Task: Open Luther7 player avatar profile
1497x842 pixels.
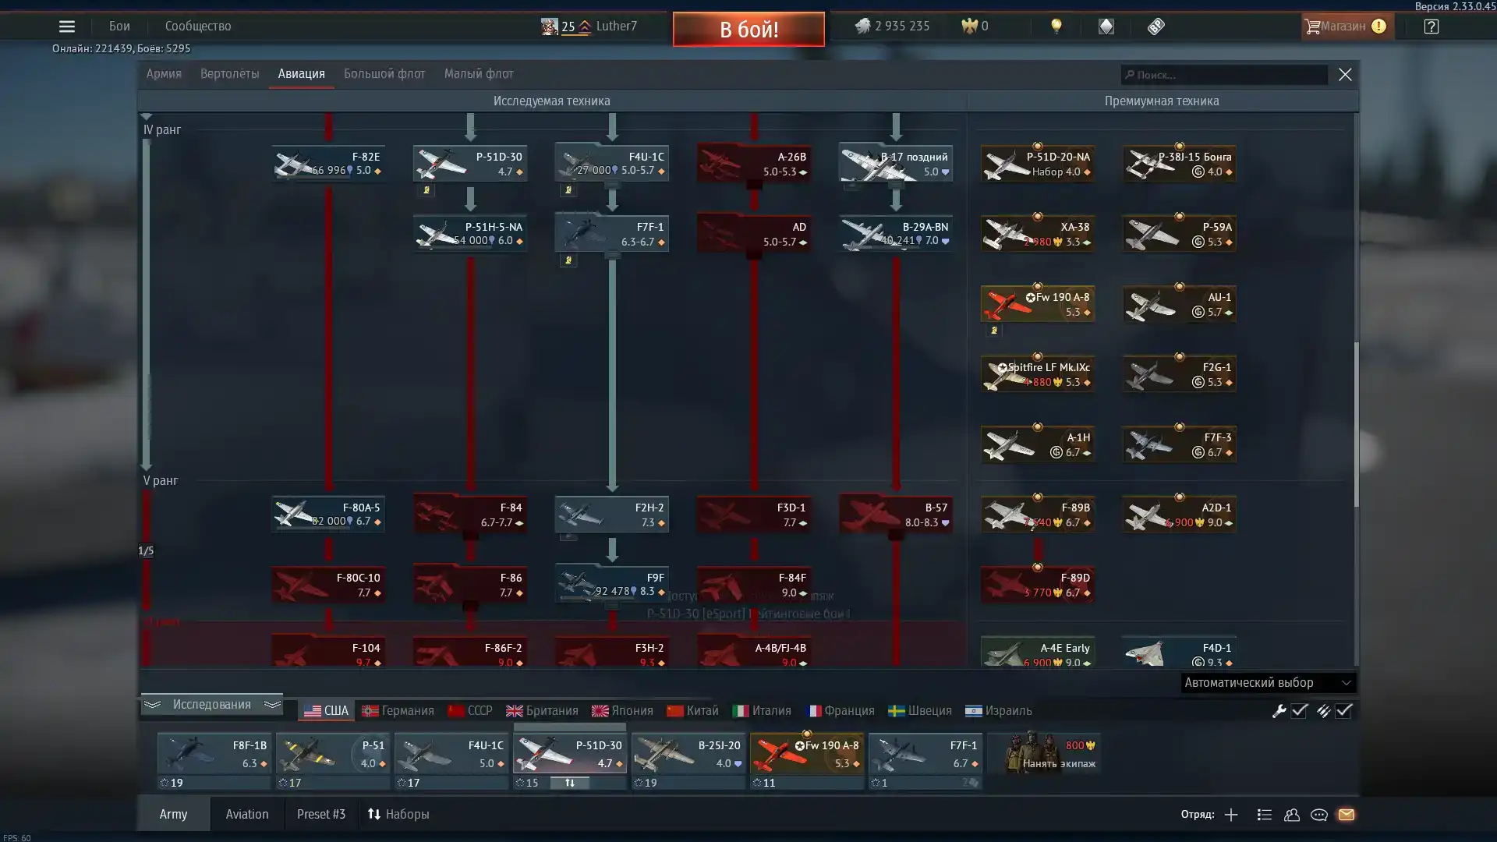Action: pos(550,27)
